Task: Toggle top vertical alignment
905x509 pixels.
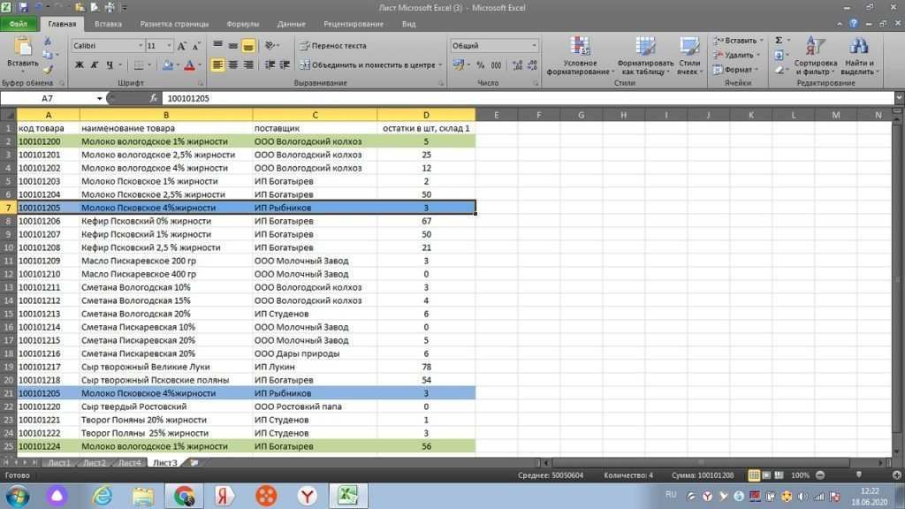Action: click(217, 45)
